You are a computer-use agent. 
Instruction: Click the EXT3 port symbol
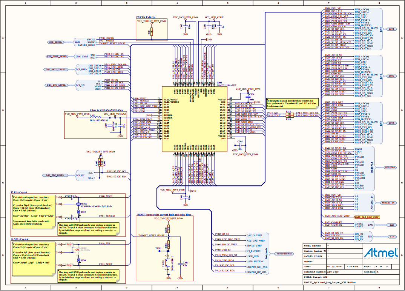pyautogui.click(x=391, y=123)
